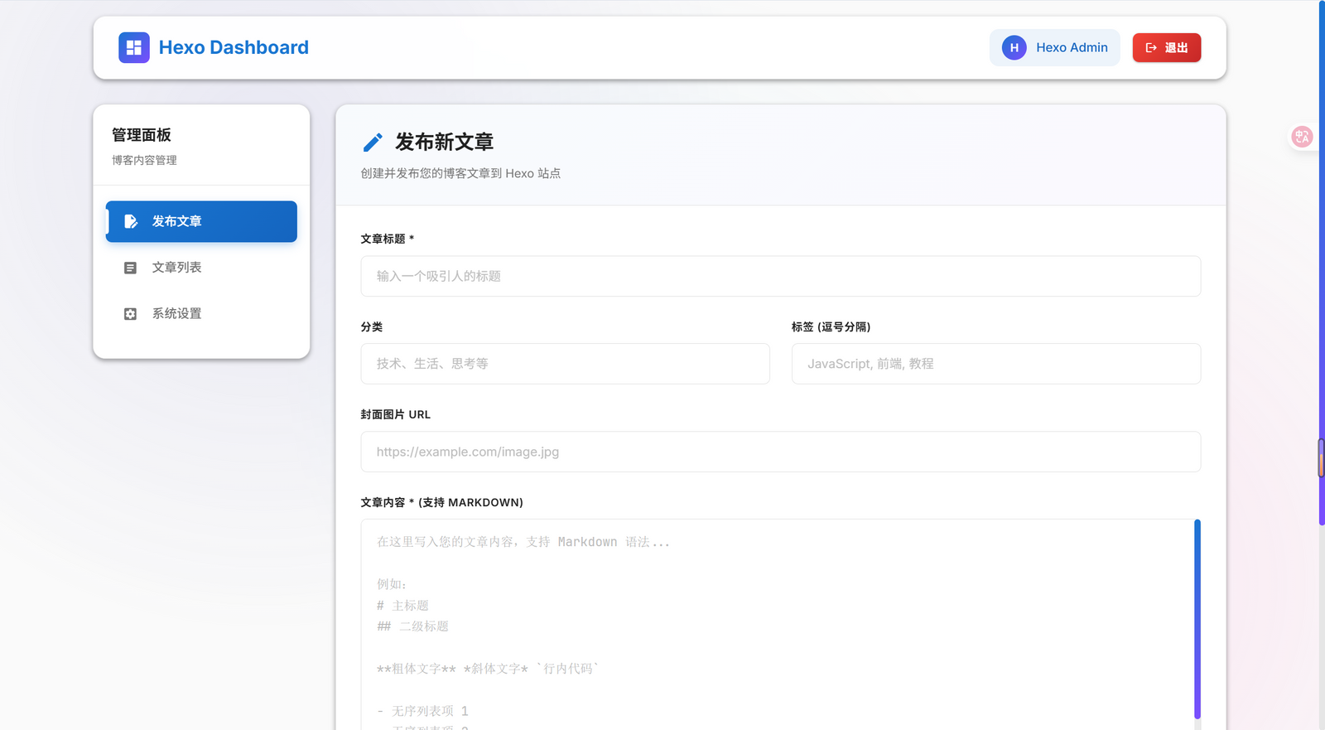
Task: Click the 管理面板 heading text
Action: pyautogui.click(x=142, y=135)
